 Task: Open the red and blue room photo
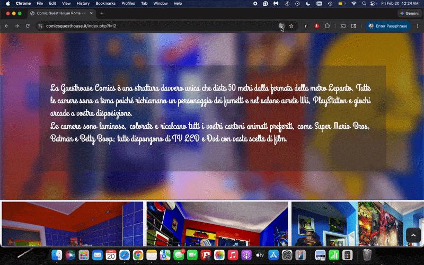coord(217,224)
